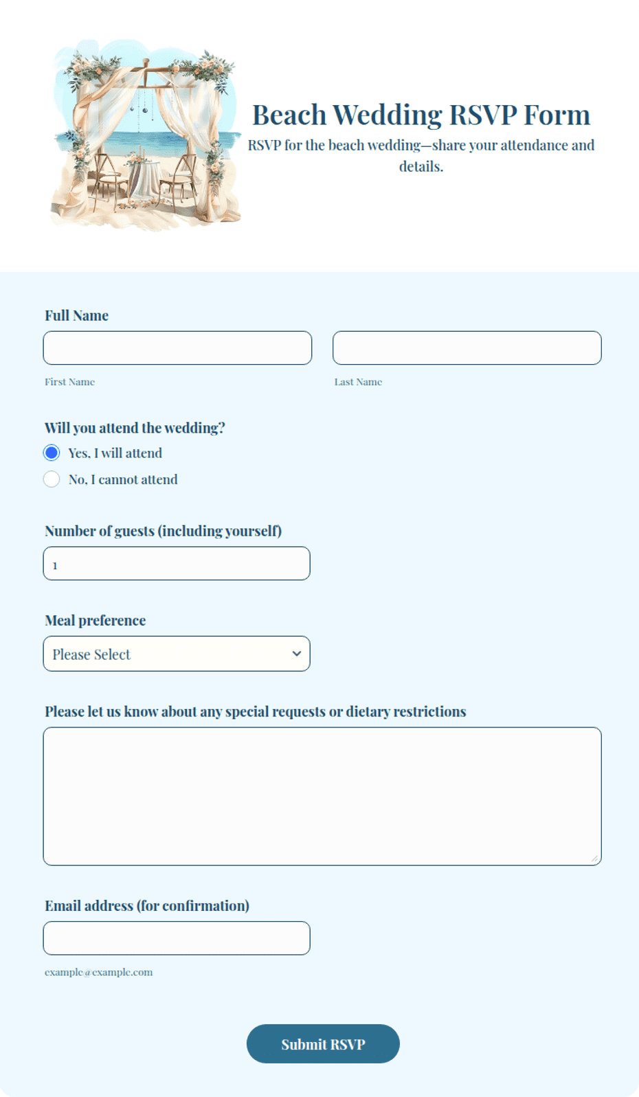639x1097 pixels.
Task: Select the 'No, I cannot attend' radio button
Action: [52, 479]
